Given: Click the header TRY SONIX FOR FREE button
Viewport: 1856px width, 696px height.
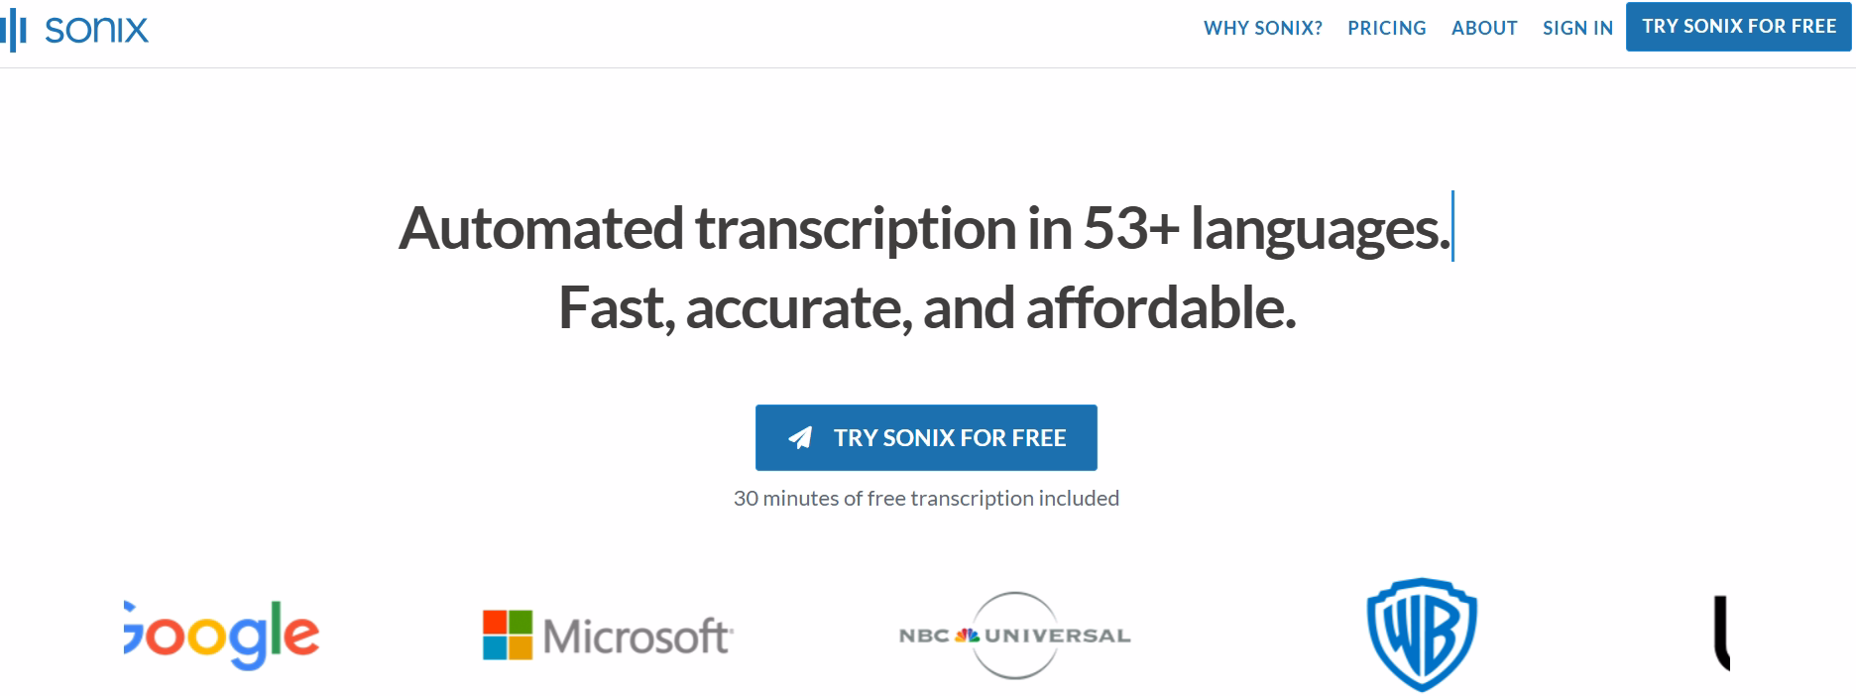Looking at the screenshot, I should click(1739, 27).
